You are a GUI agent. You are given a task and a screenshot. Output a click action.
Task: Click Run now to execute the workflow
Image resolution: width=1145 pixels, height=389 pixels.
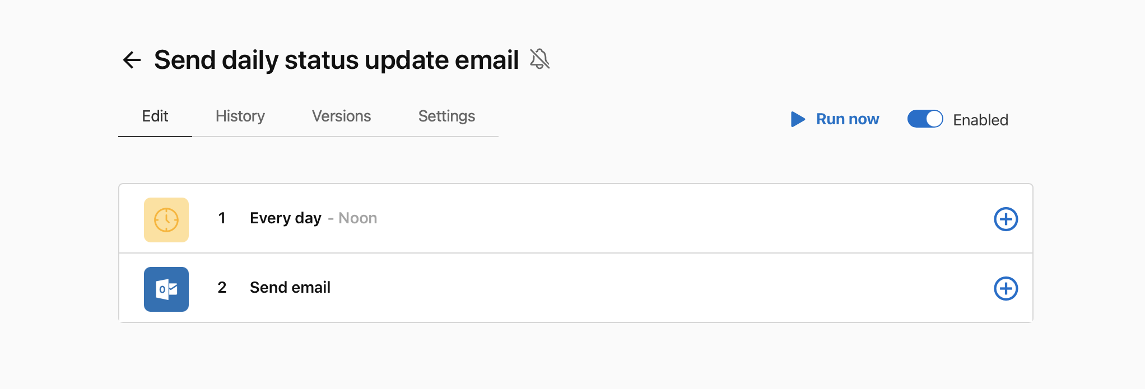click(x=847, y=119)
